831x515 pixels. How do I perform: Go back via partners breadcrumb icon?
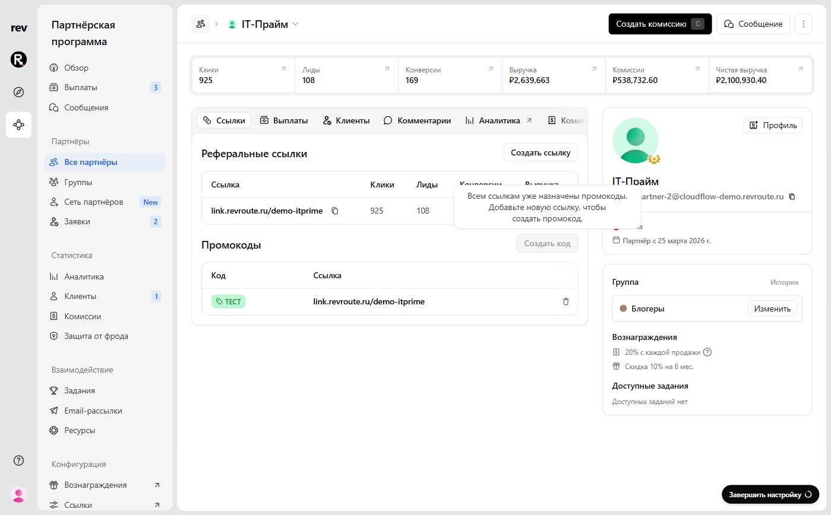201,24
